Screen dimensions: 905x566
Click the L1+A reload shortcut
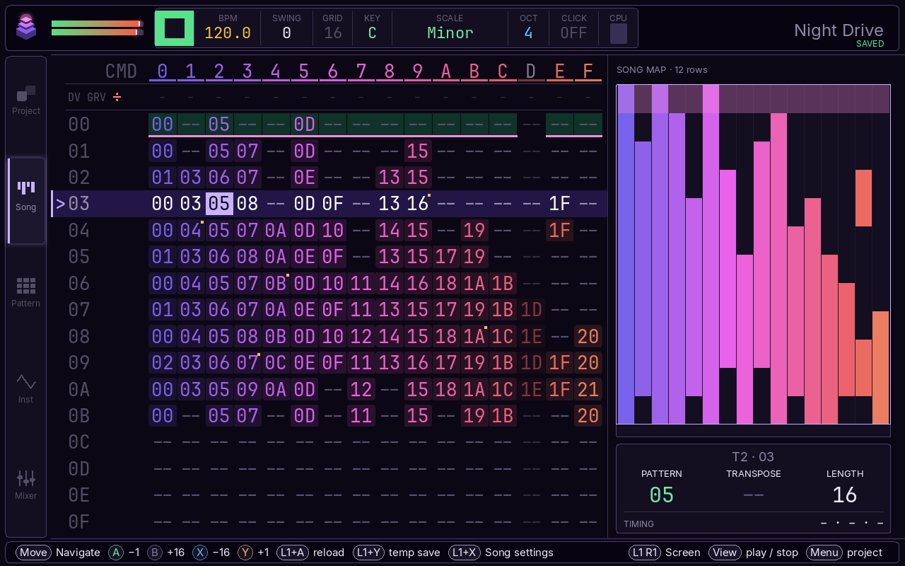pos(310,553)
